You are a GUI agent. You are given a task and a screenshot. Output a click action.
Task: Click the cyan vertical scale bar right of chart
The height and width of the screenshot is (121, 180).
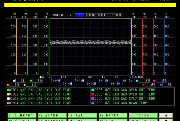pos(131,47)
